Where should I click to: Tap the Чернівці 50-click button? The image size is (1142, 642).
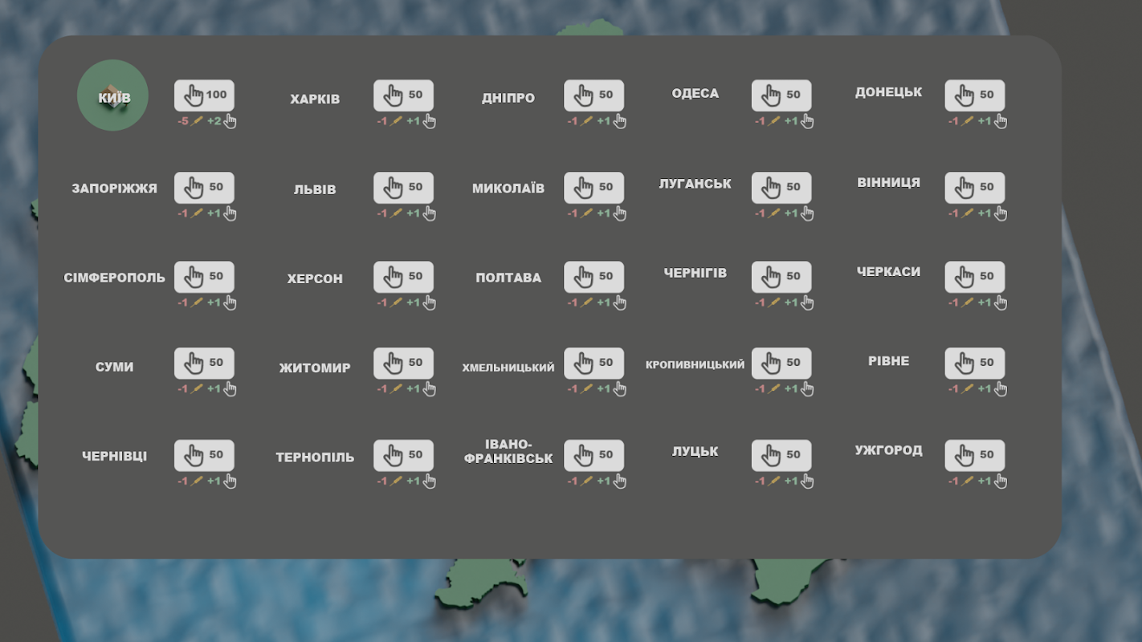pyautogui.click(x=205, y=456)
